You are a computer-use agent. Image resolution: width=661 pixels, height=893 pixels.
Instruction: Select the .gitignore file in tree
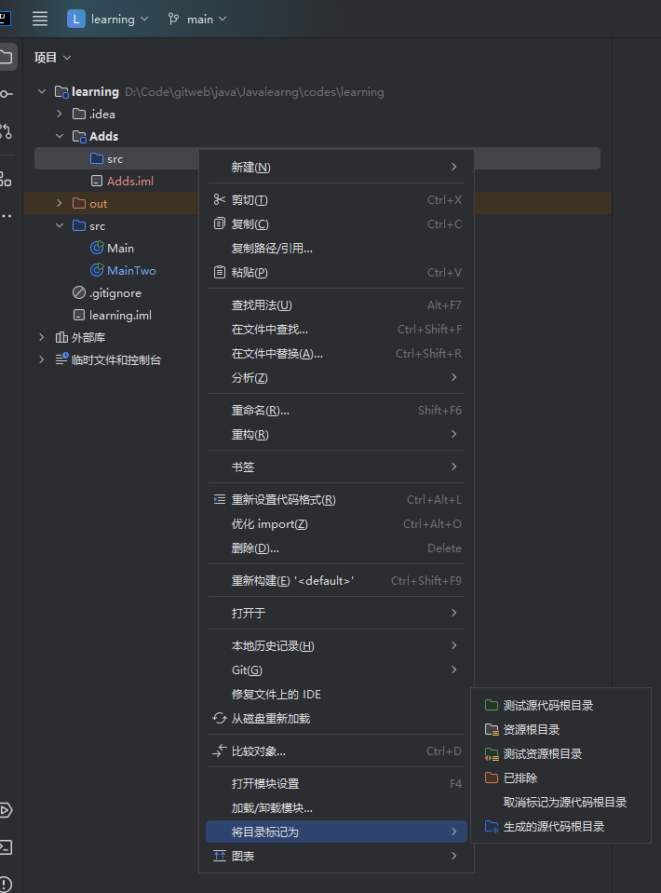115,293
